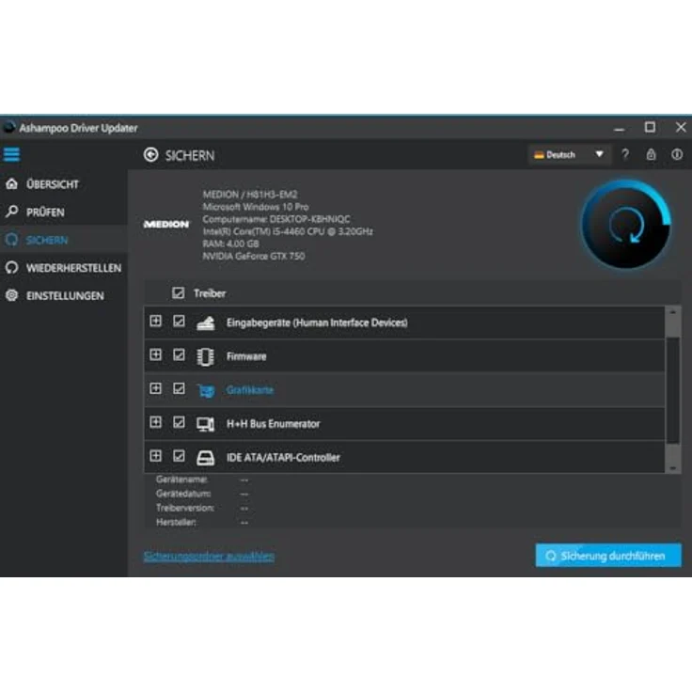
Task: Click the Eingabegeräte device icon
Action: click(206, 322)
